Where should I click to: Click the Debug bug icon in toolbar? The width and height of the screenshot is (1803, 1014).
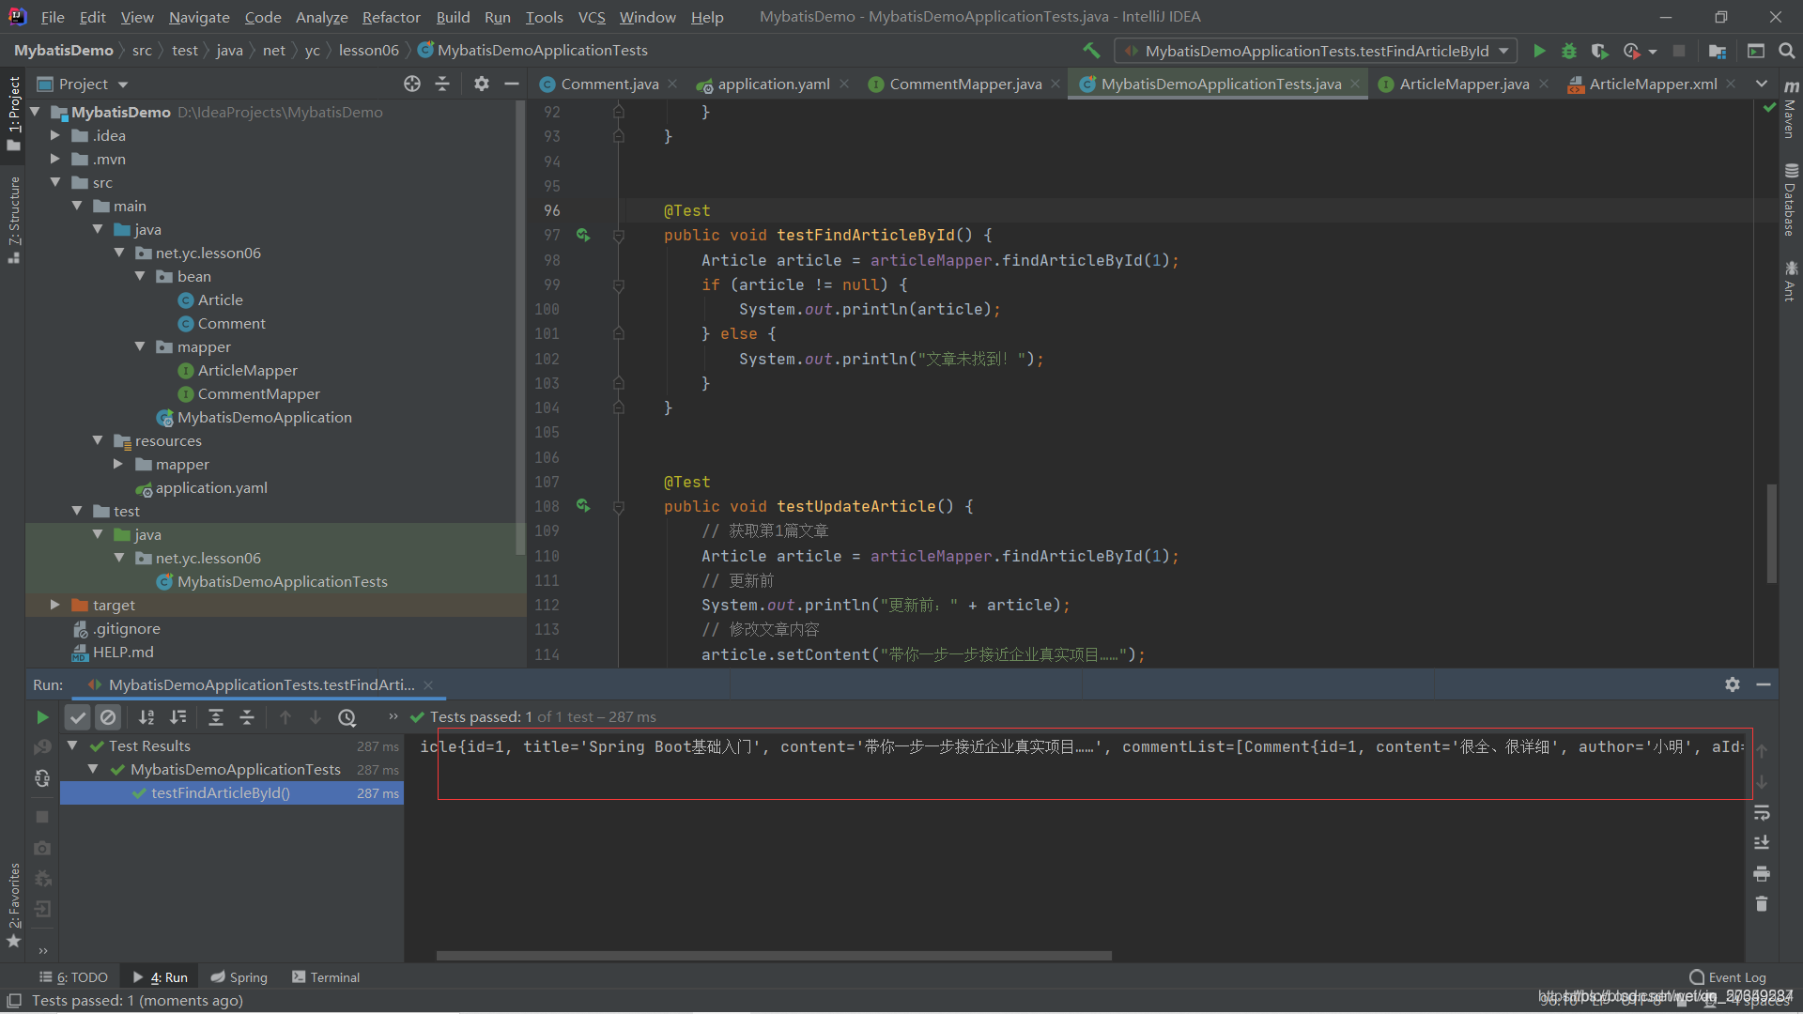(1569, 51)
